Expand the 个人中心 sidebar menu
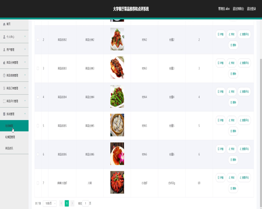 [x=14, y=37]
